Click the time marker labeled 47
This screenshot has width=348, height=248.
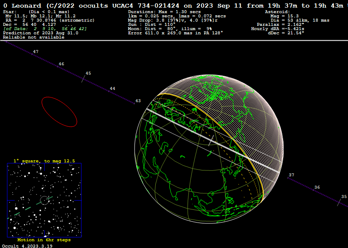[36, 52]
